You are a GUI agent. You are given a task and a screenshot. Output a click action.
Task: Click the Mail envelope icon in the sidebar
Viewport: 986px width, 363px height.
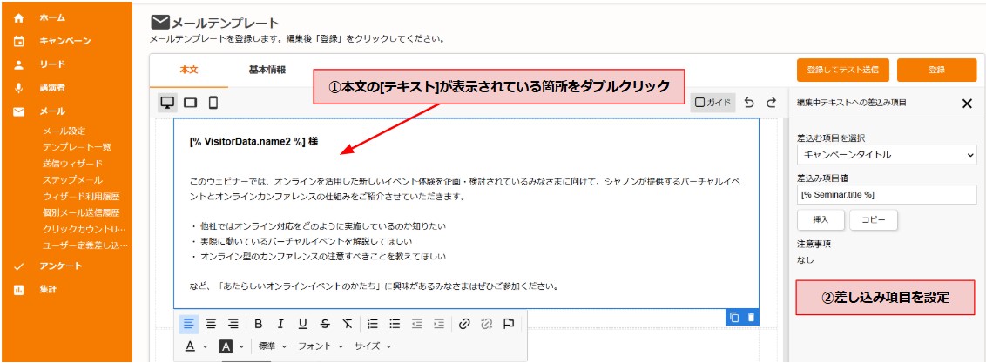coord(19,111)
